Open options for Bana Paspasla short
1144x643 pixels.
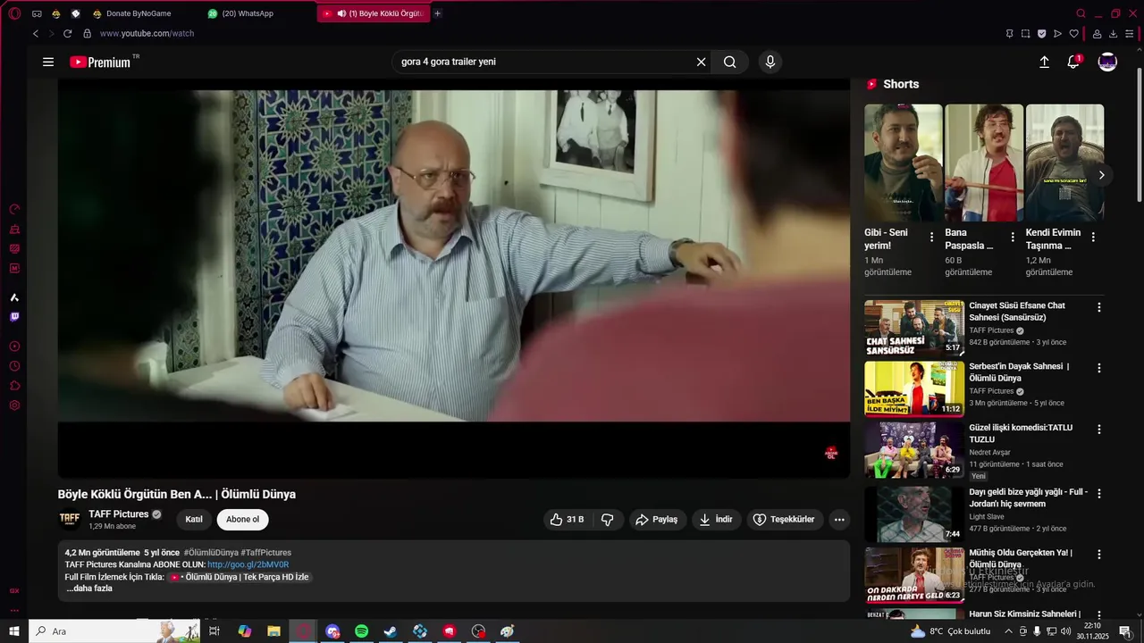pos(1013,238)
